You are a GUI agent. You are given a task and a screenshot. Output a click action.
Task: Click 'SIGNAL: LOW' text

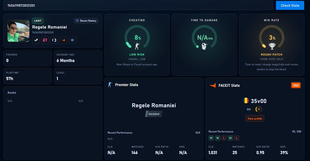tap(137, 59)
